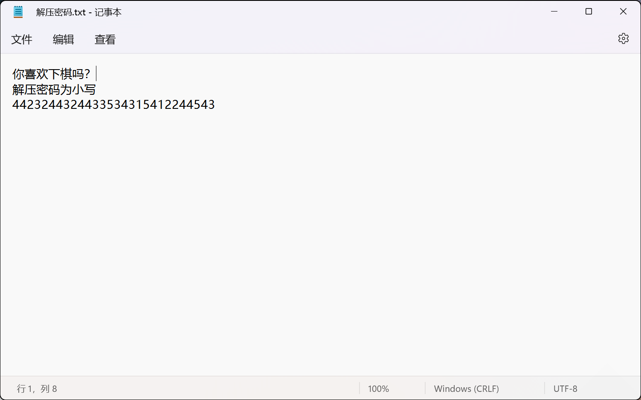This screenshot has width=641, height=400.
Task: Click the middle of the long number string
Action: (x=113, y=105)
